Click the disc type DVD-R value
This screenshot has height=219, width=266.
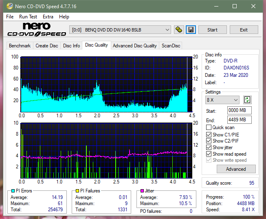pos(231,61)
